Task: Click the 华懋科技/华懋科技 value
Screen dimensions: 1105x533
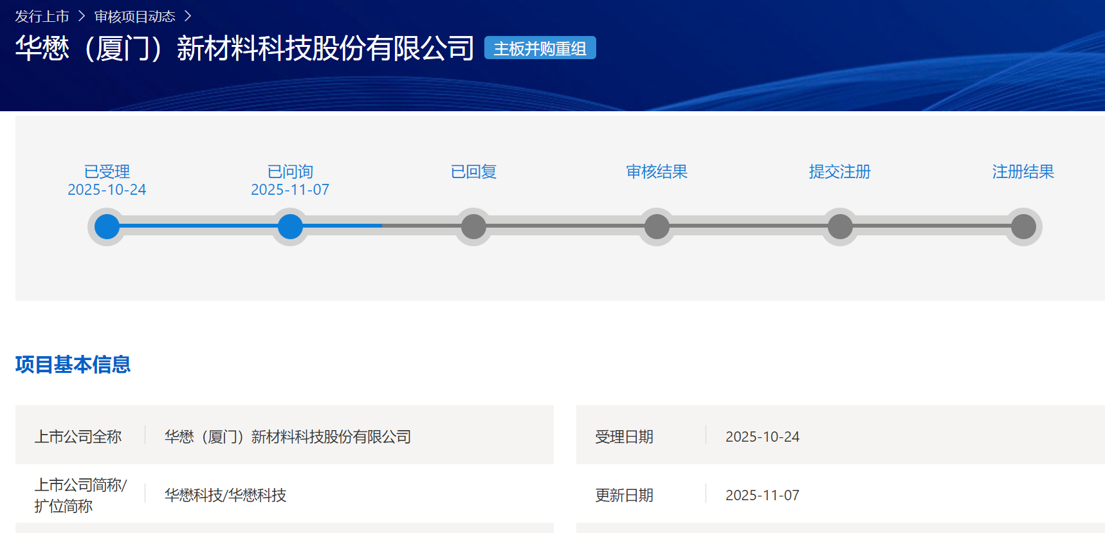Action: coord(225,495)
